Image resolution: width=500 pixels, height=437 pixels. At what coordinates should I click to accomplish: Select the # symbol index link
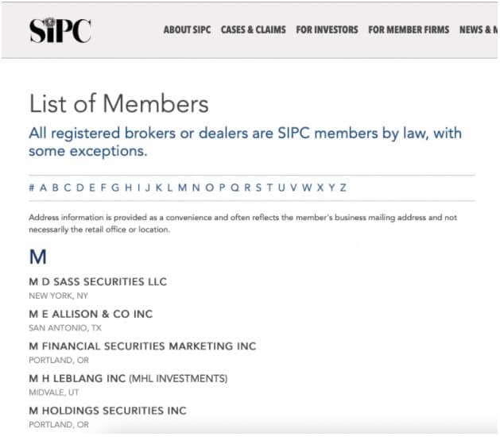[32, 188]
